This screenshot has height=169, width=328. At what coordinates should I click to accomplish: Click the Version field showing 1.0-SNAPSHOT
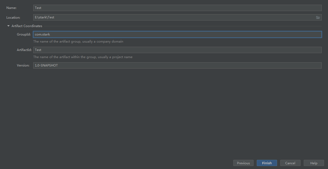click(x=177, y=65)
